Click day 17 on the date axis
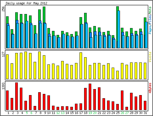 pyautogui.click(x=81, y=113)
